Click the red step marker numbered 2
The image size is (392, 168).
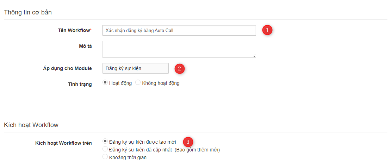[x=180, y=68]
